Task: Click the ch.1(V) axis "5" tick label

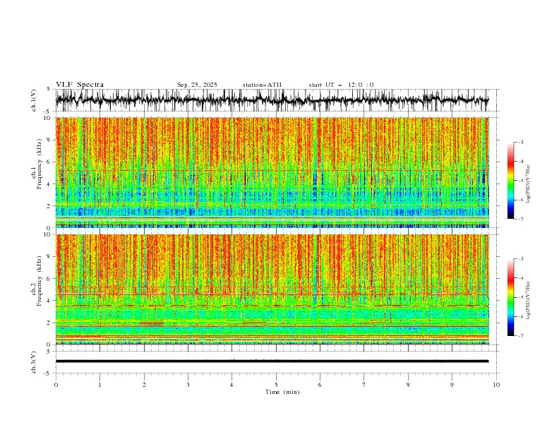Action: (49, 90)
